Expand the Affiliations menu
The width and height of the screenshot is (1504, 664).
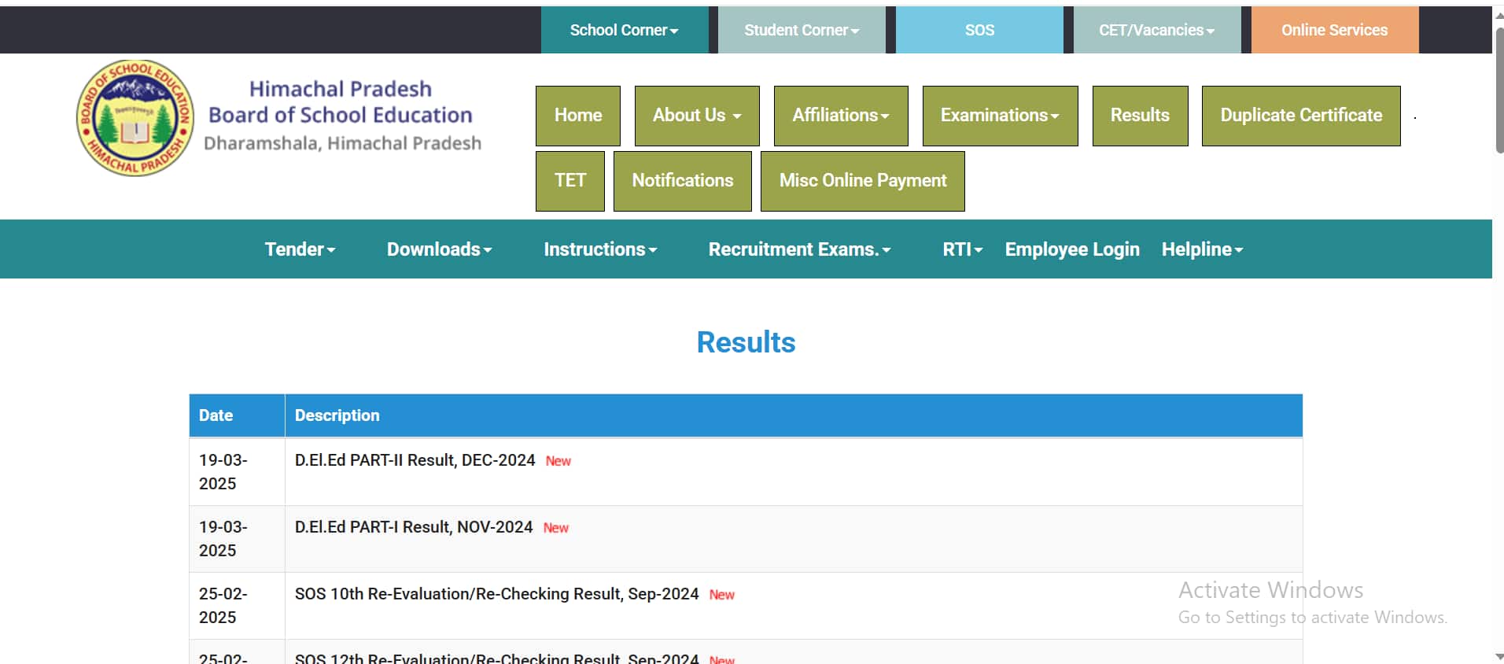(x=841, y=116)
